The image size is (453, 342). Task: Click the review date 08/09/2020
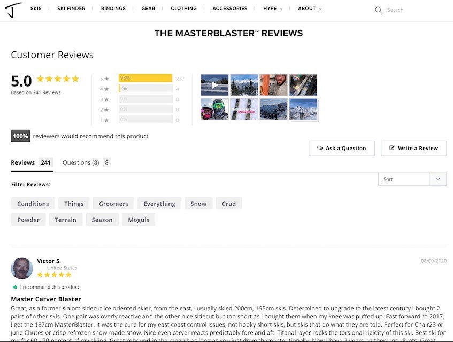pos(434,261)
